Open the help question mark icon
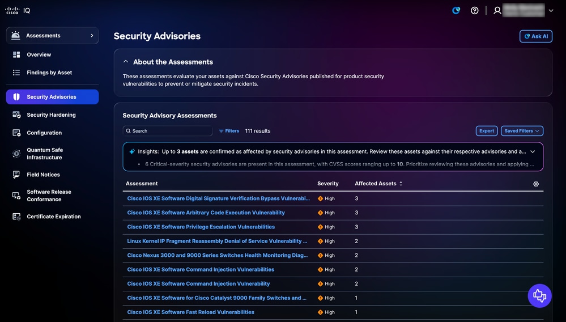This screenshot has width=566, height=322. pos(475,10)
